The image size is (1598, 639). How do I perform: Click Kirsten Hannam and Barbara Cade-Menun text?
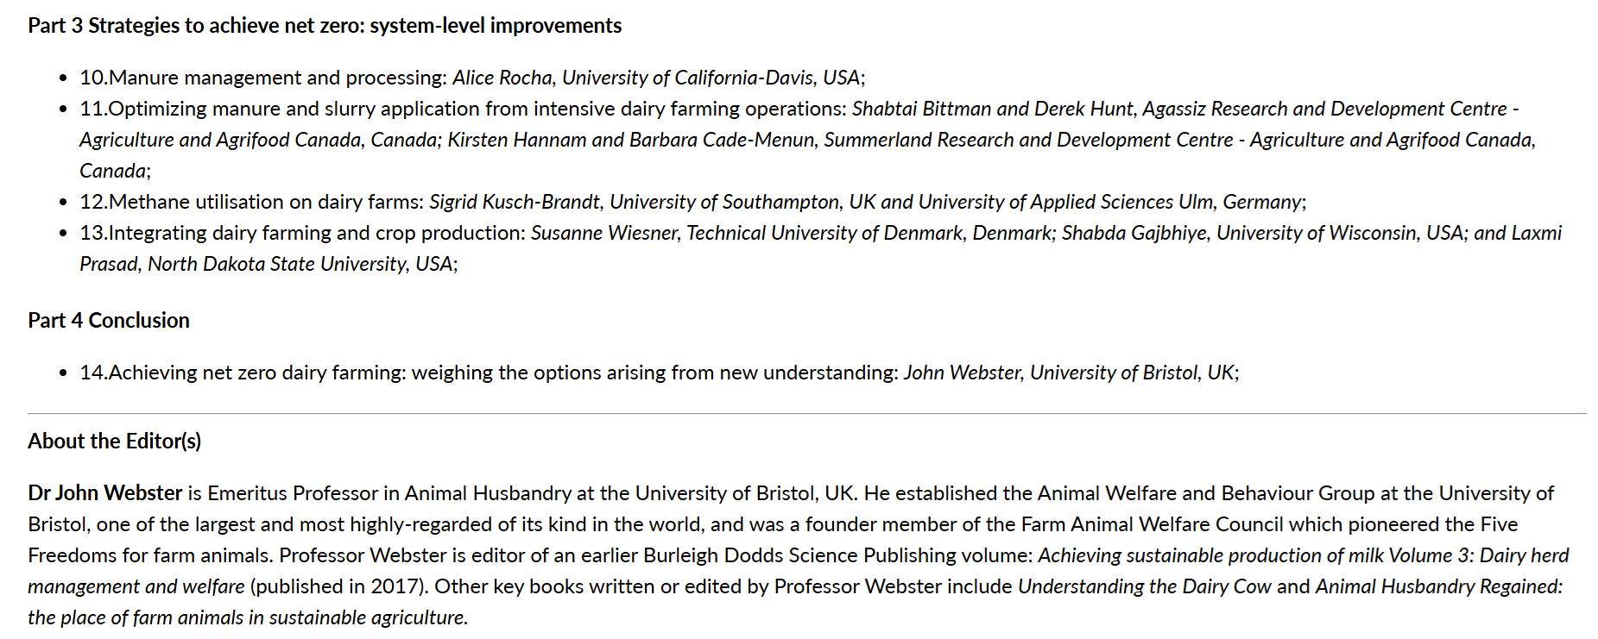click(x=631, y=140)
